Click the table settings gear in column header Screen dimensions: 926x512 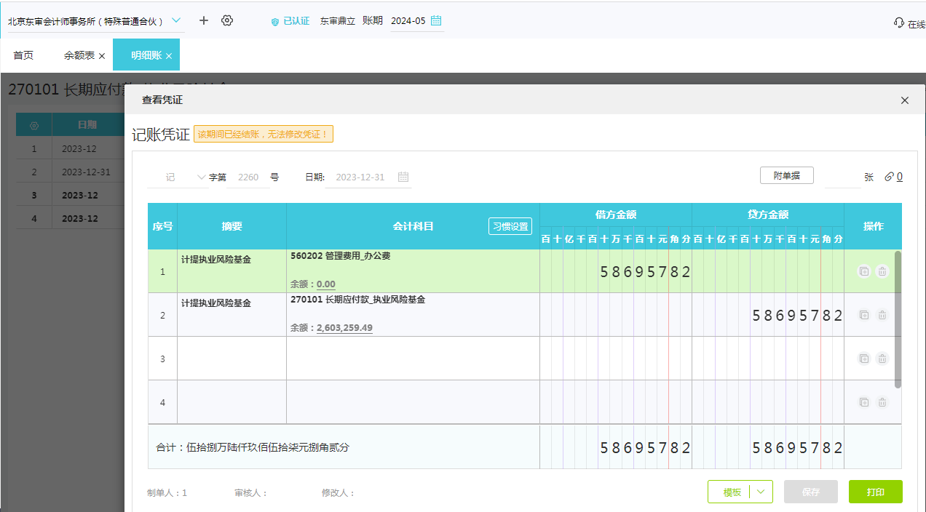pyautogui.click(x=34, y=125)
